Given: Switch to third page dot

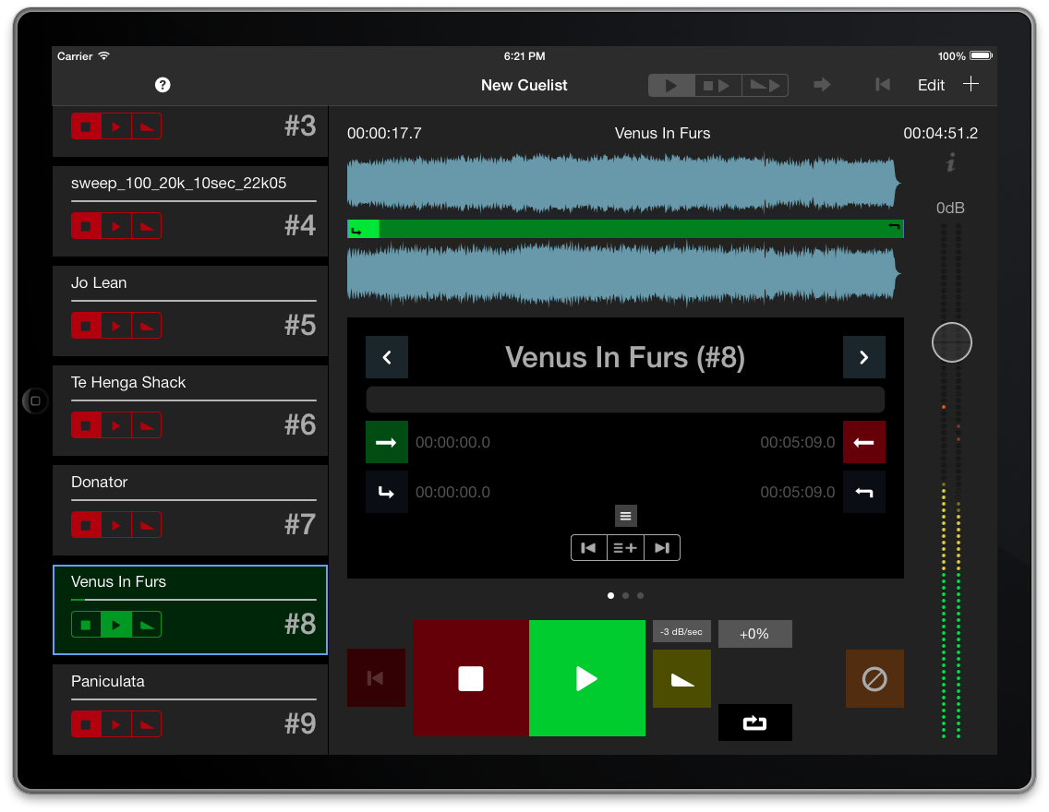Looking at the screenshot, I should tap(640, 595).
